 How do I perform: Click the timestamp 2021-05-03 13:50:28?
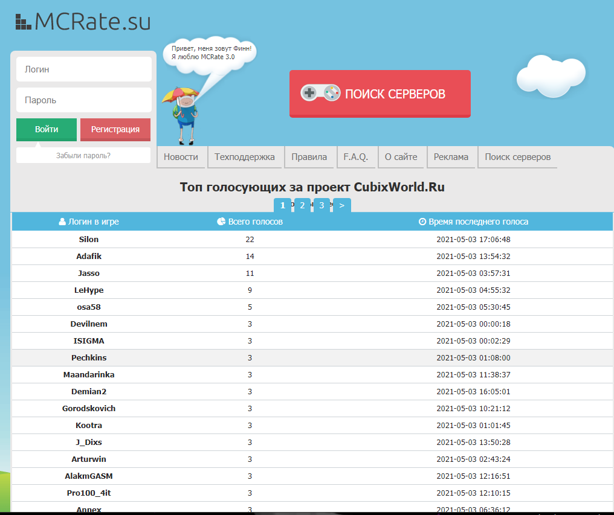473,442
